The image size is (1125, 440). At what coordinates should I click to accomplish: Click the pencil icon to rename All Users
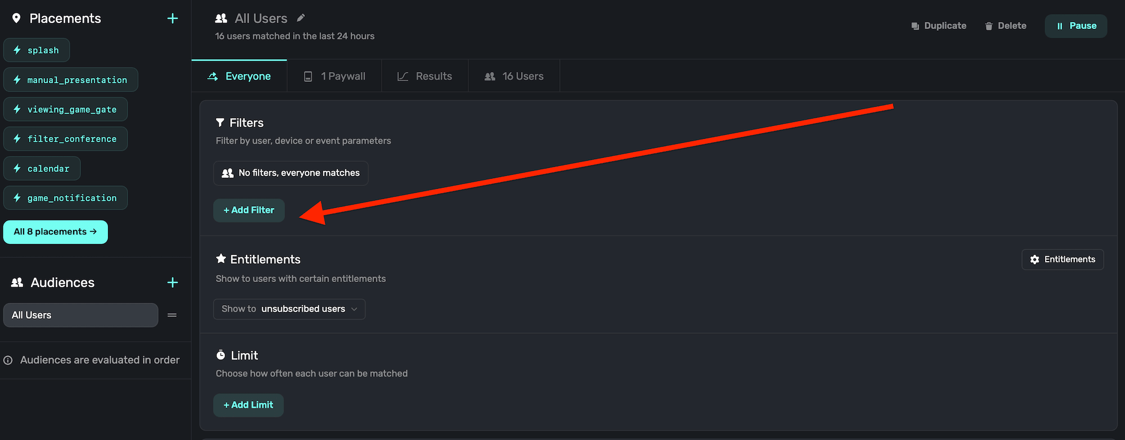pos(301,18)
